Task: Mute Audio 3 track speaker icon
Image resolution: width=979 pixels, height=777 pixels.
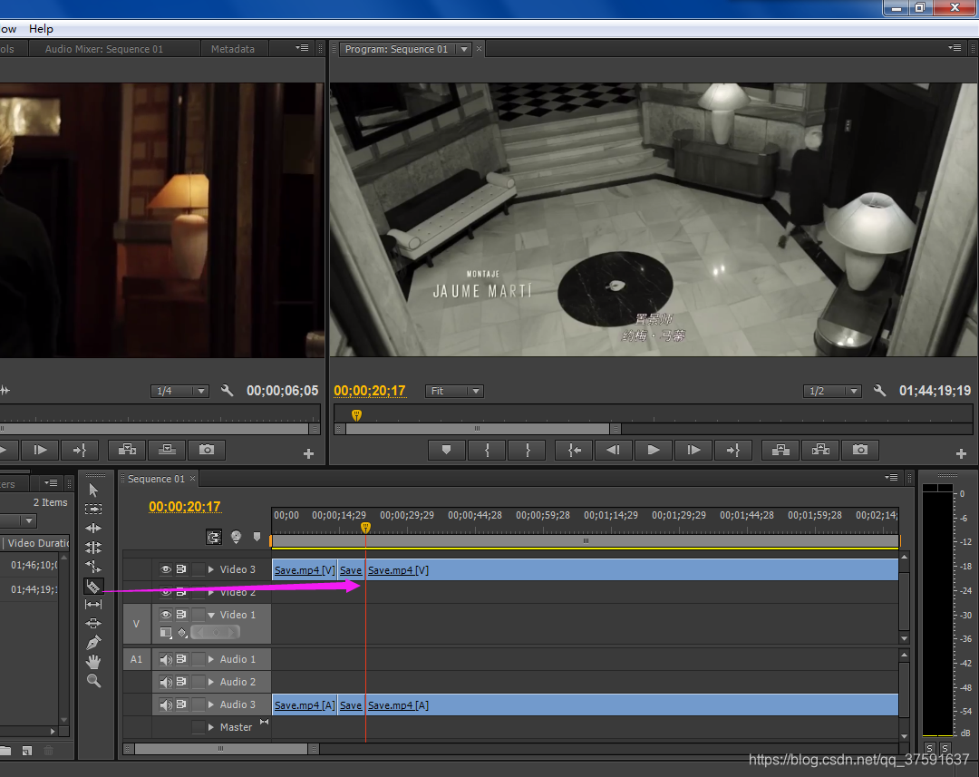Action: (x=166, y=704)
